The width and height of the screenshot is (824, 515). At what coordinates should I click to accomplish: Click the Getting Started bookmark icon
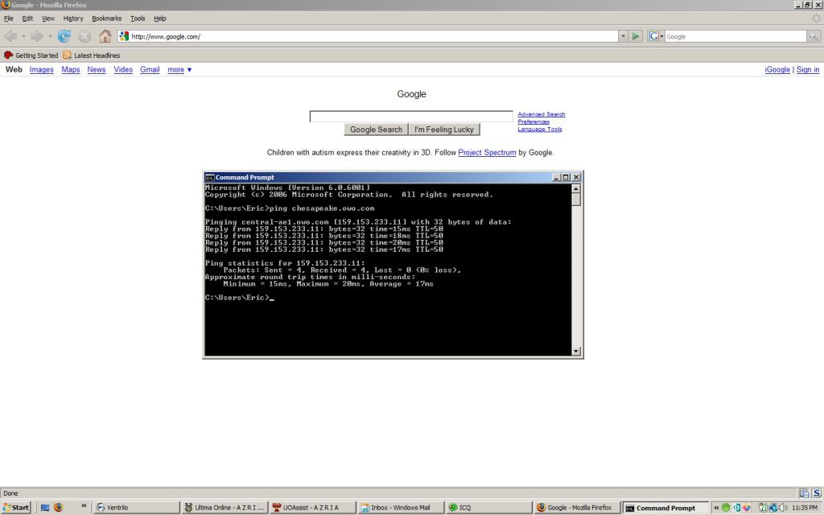[x=8, y=56]
